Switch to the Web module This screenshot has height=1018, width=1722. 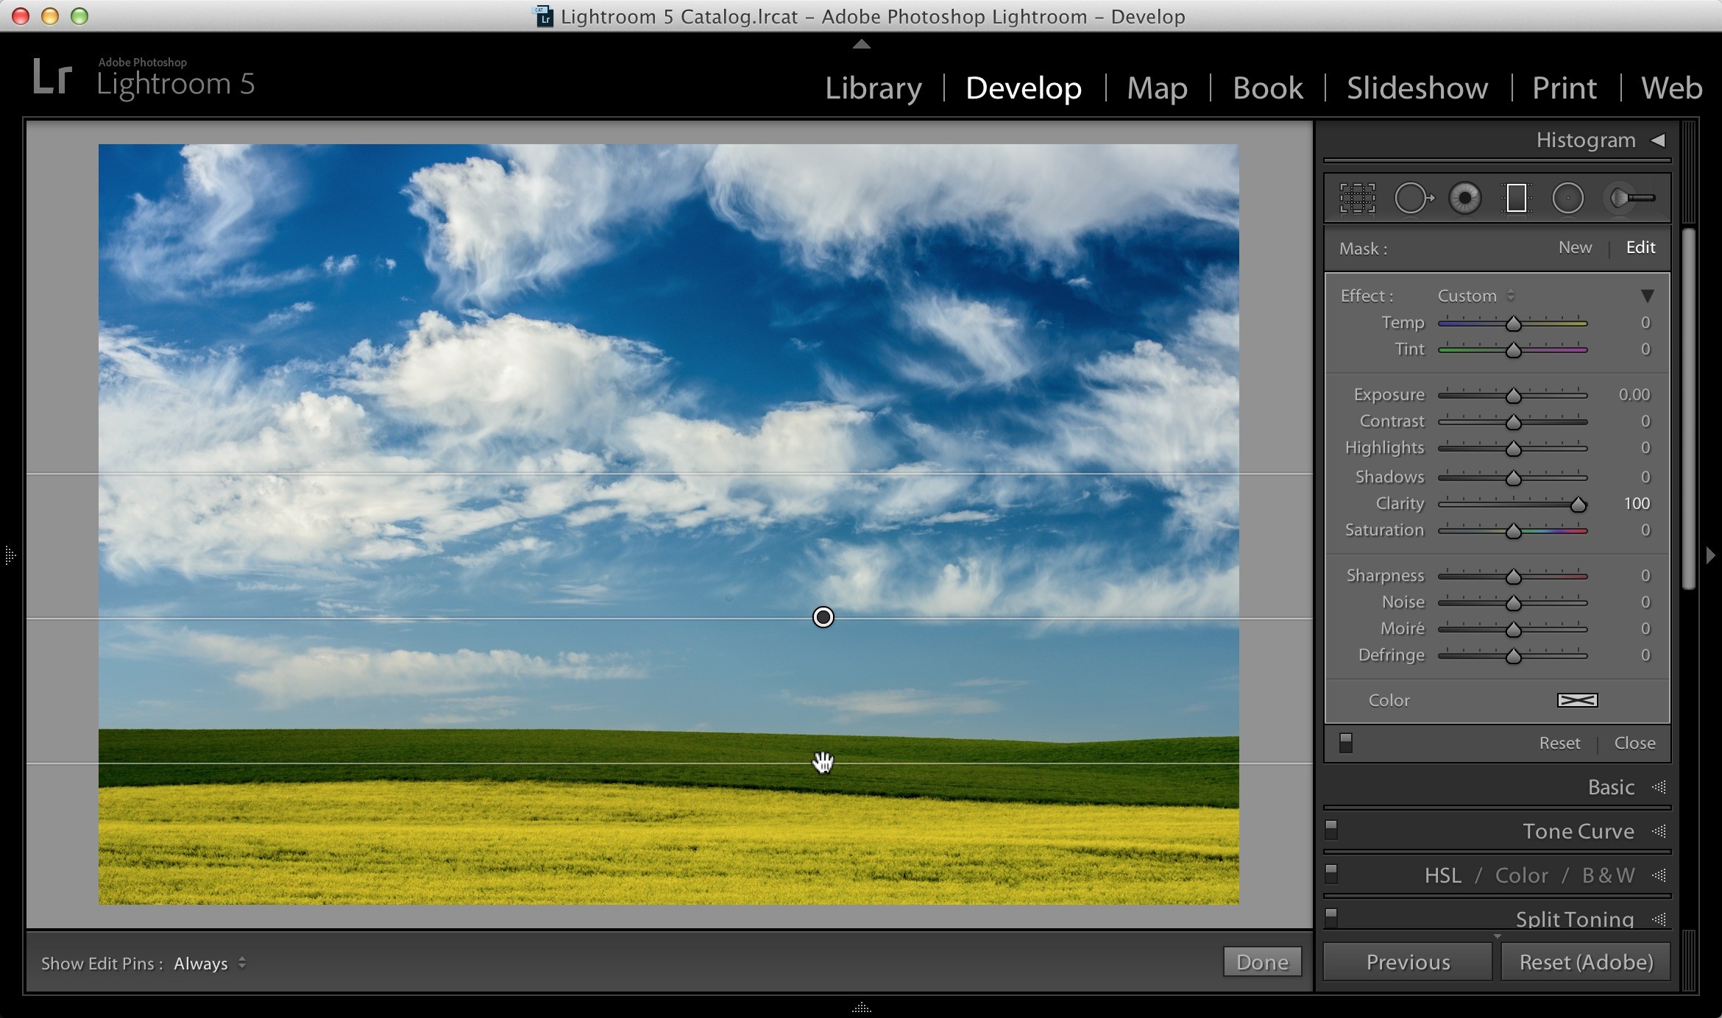pos(1671,88)
